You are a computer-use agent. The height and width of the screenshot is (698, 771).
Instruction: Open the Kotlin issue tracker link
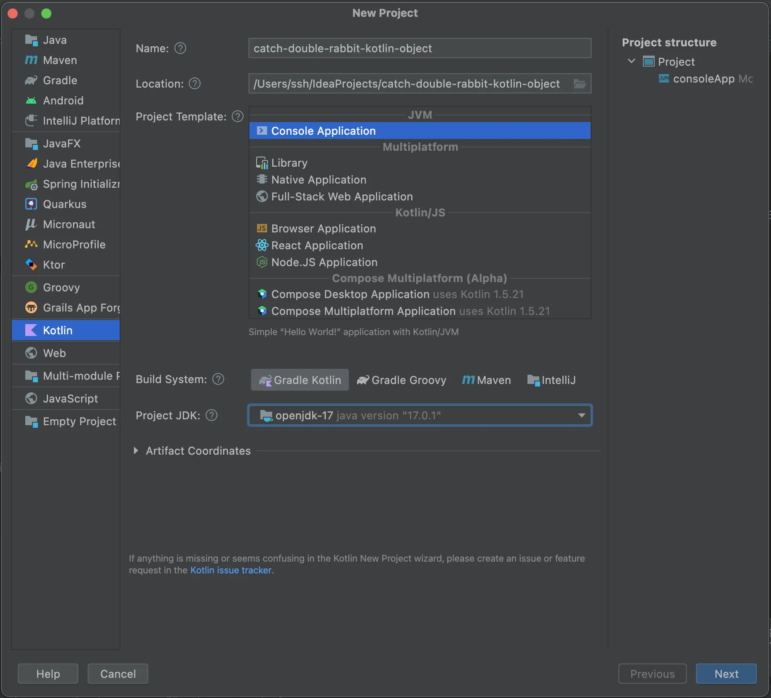coord(231,570)
